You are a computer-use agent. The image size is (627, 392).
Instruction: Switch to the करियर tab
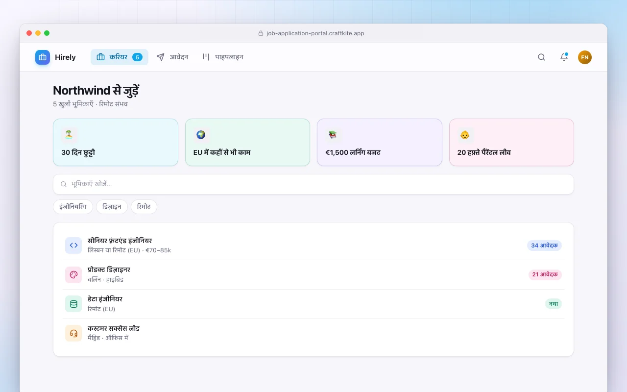pos(120,57)
